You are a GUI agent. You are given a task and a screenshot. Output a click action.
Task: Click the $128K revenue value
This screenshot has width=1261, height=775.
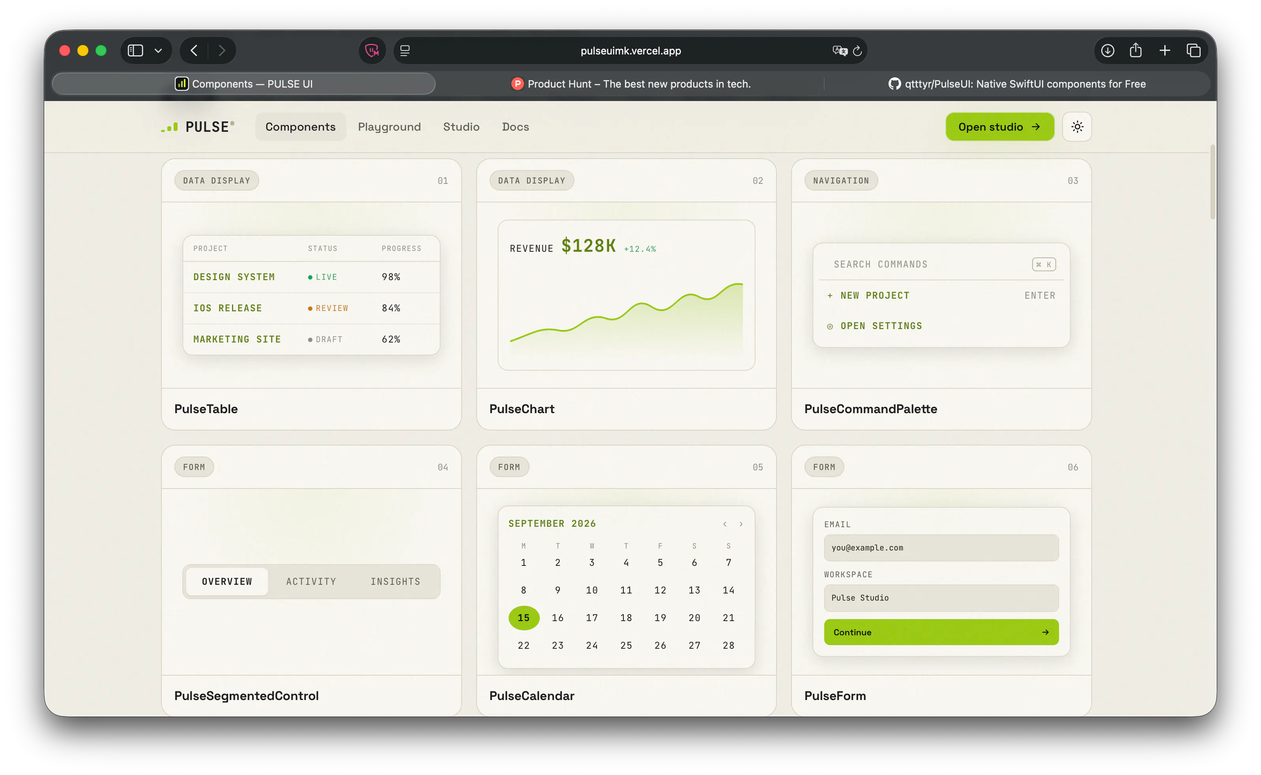pyautogui.click(x=588, y=245)
